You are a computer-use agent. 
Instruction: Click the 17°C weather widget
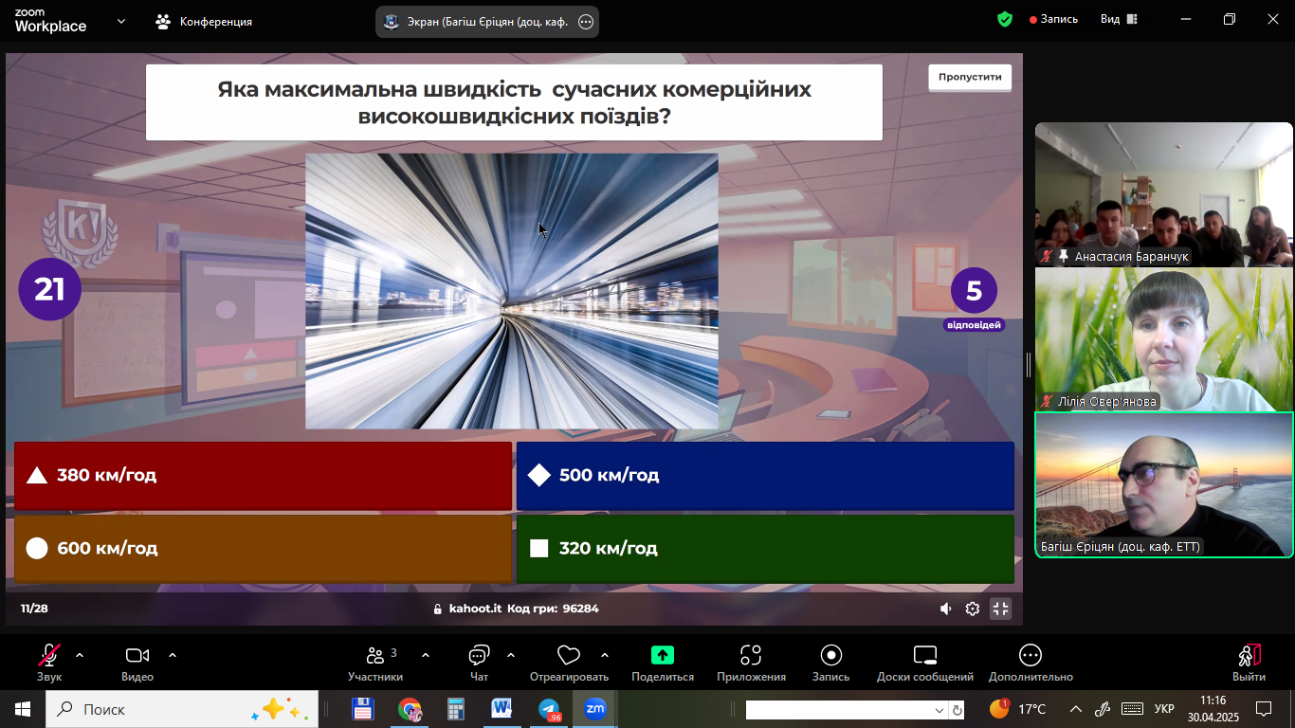1018,709
